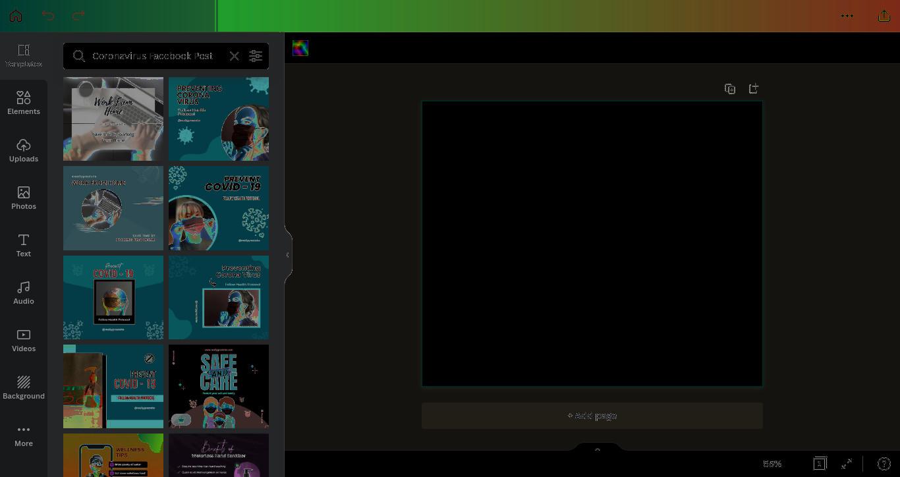Go to Canva home via house icon
This screenshot has width=900, height=477.
pyautogui.click(x=16, y=16)
